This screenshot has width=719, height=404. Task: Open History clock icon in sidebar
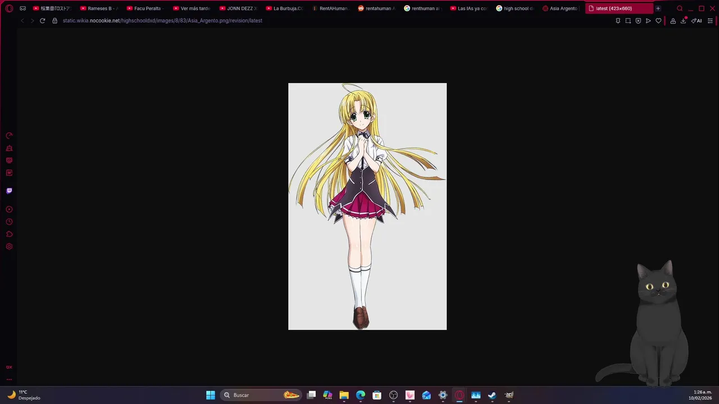coord(9,222)
